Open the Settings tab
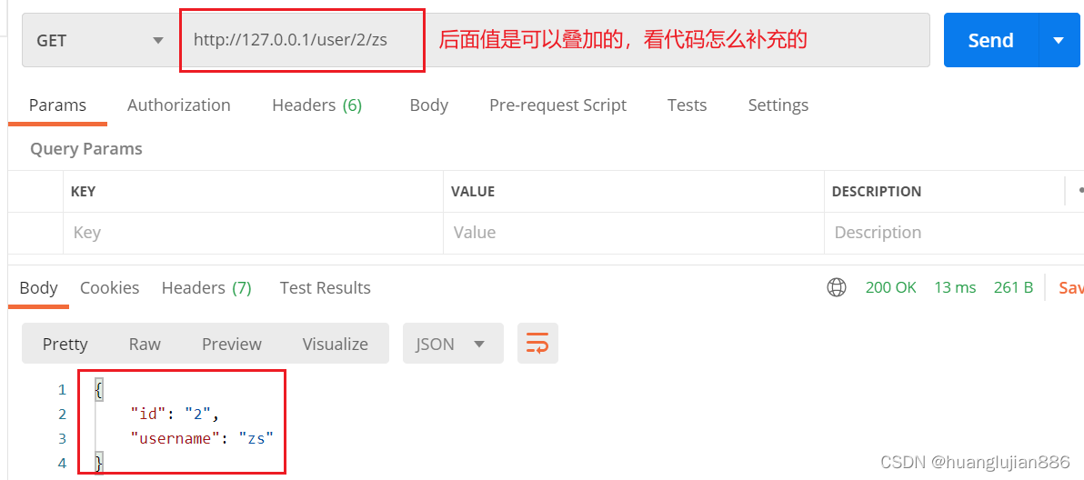 click(778, 105)
